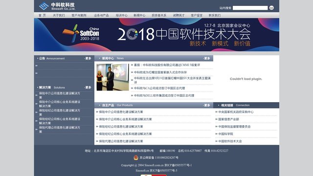This screenshot has width=313, height=176.
Task: Click the Couldn't load plugin area
Action: (246, 79)
